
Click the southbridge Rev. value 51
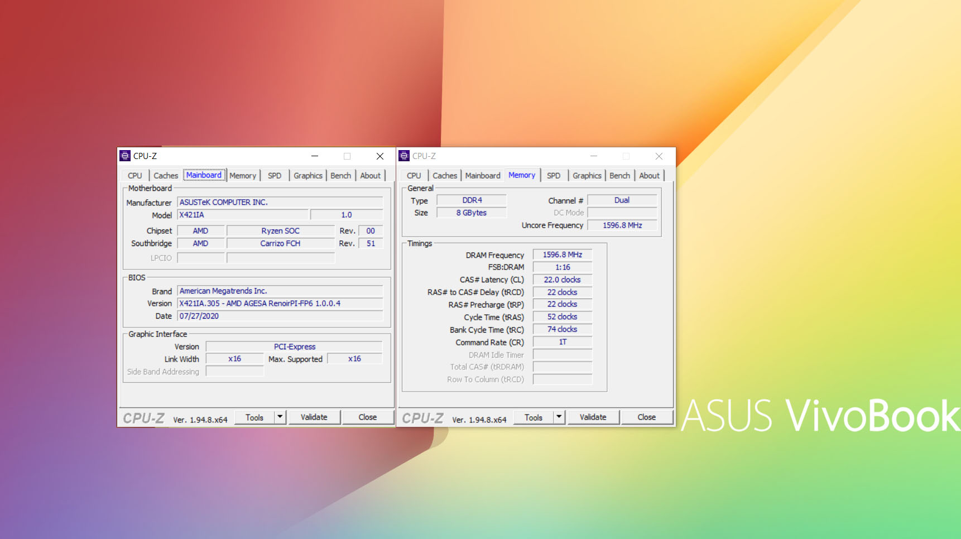[371, 243]
